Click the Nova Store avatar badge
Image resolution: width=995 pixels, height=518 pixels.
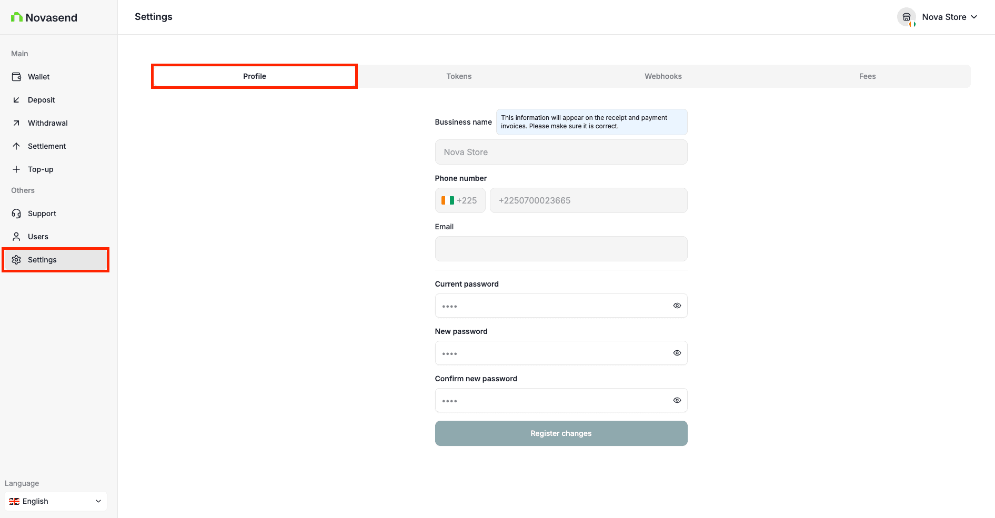point(907,17)
